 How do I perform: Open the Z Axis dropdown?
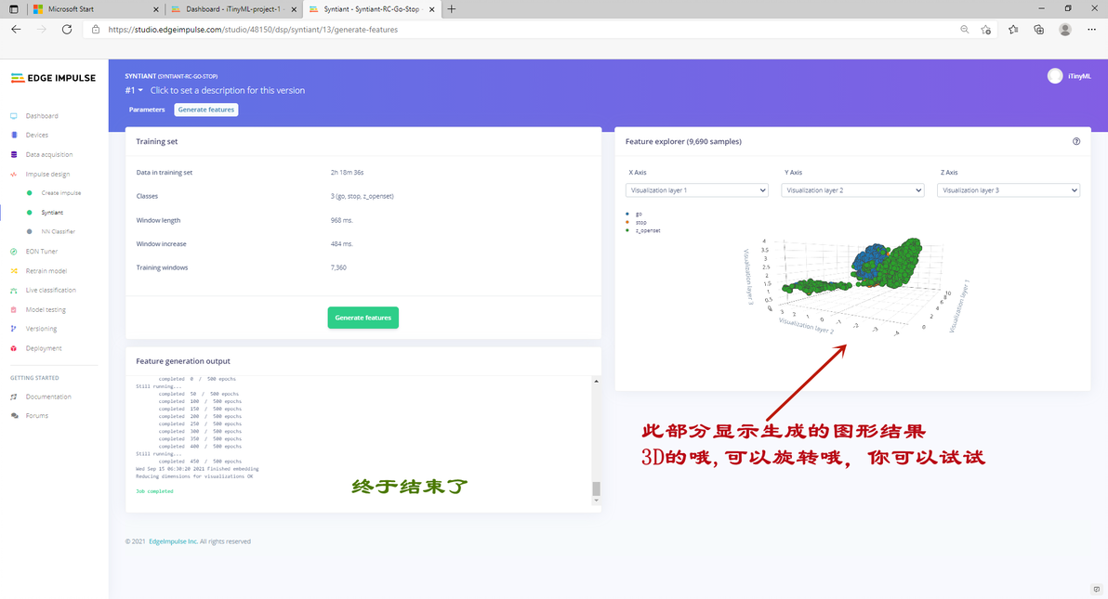(x=1009, y=190)
